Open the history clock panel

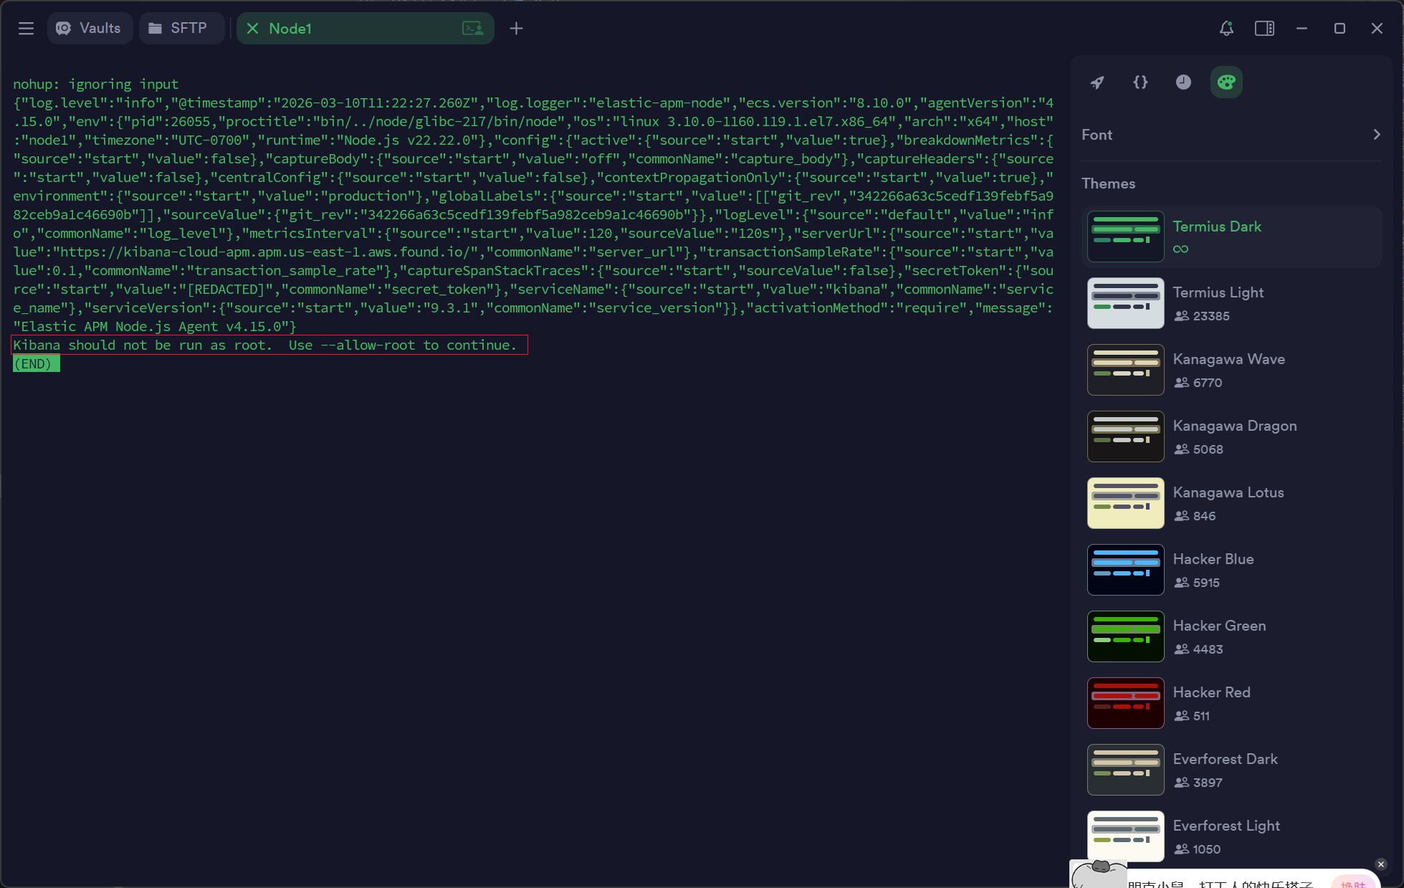1183,82
